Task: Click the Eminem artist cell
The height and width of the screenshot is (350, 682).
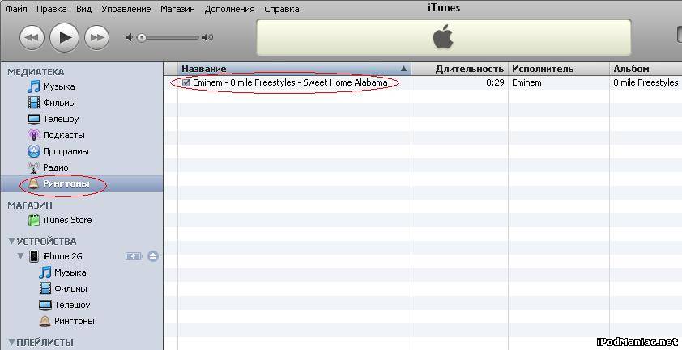Action: coord(526,82)
